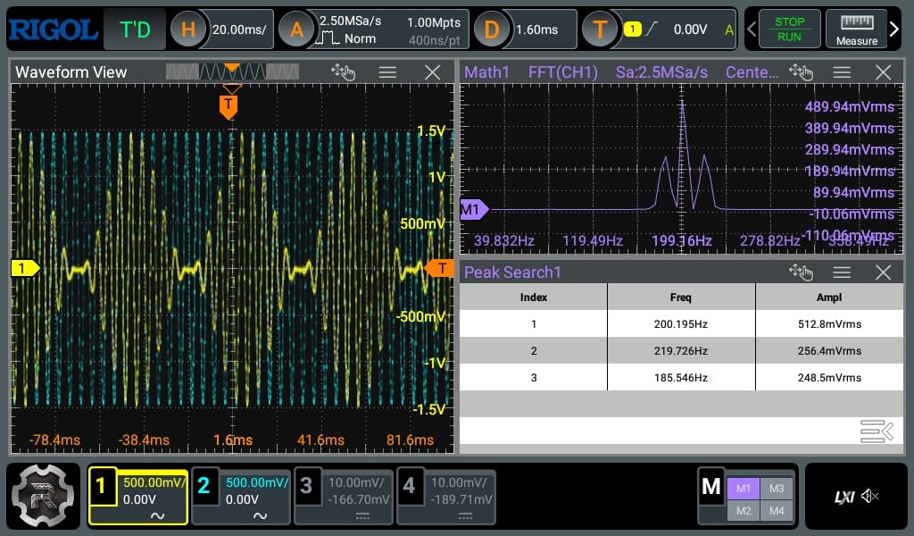914x536 pixels.
Task: Select the 185.546Hz peak frequency cell
Action: click(681, 377)
